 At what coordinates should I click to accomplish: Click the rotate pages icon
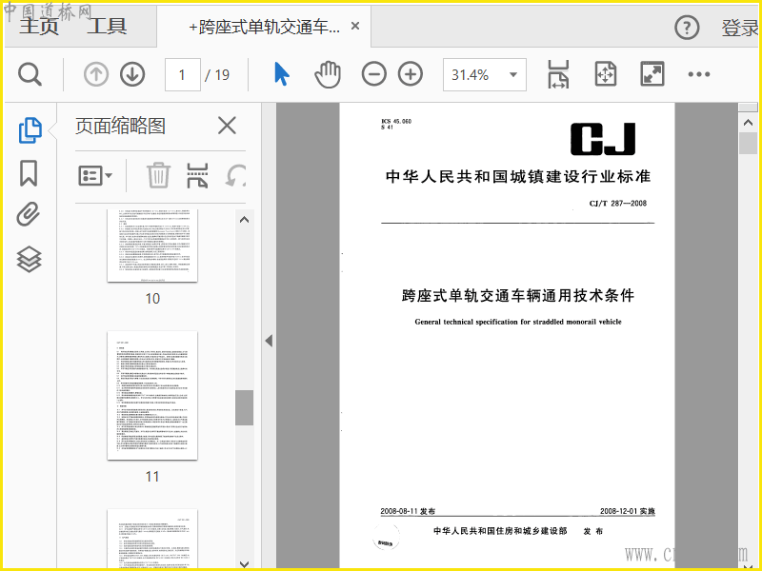coord(236,175)
